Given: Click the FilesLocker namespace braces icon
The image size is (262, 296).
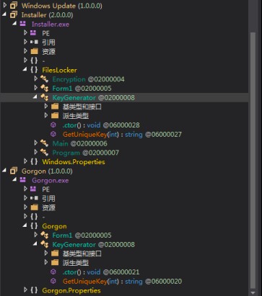Looking at the screenshot, I should coord(34,70).
